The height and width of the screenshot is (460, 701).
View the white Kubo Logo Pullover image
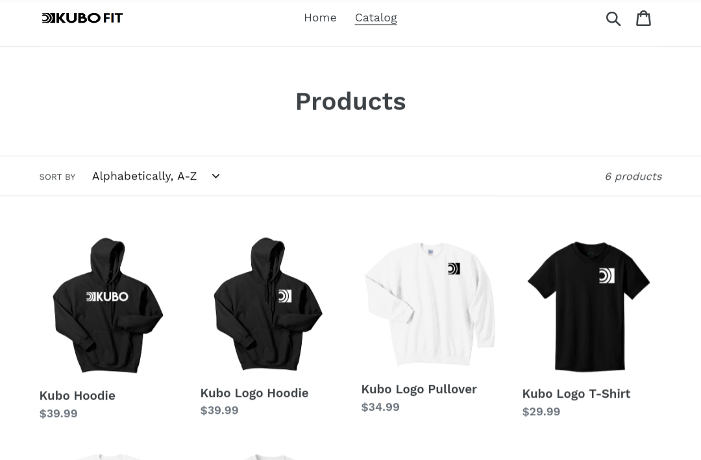click(430, 304)
